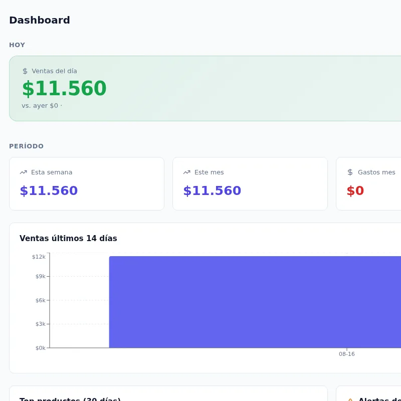
Task: Click the $3k axis label
Action: click(x=41, y=324)
